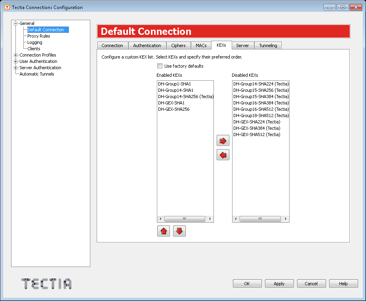Click the Tectia icon in the title bar
The height and width of the screenshot is (301, 366).
[x=7, y=7]
